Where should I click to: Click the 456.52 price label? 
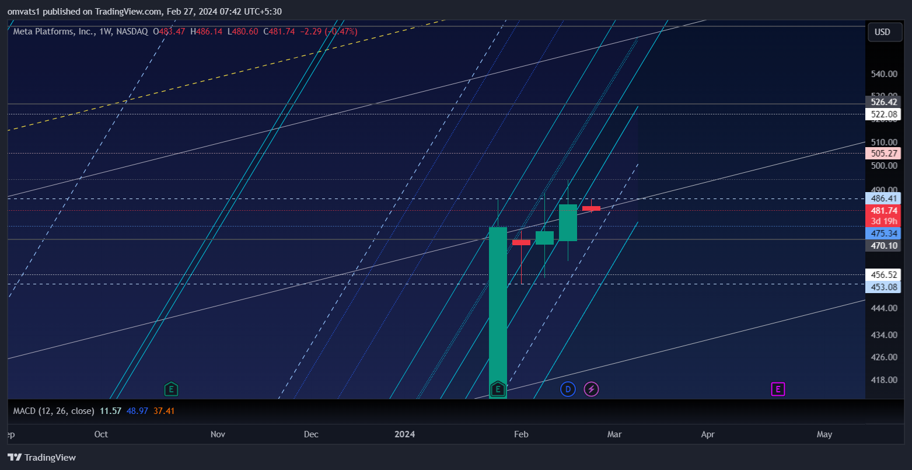point(883,274)
